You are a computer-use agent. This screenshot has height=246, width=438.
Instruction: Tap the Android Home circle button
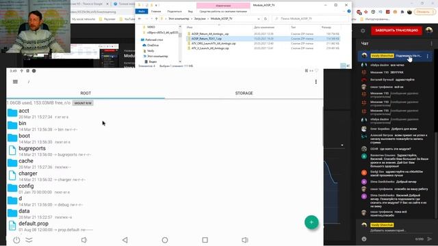(x=165, y=240)
